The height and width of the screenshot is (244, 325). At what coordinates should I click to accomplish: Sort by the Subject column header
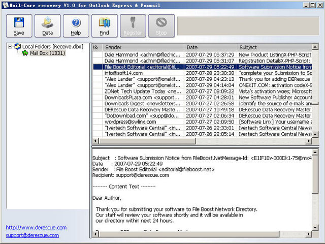click(x=274, y=47)
